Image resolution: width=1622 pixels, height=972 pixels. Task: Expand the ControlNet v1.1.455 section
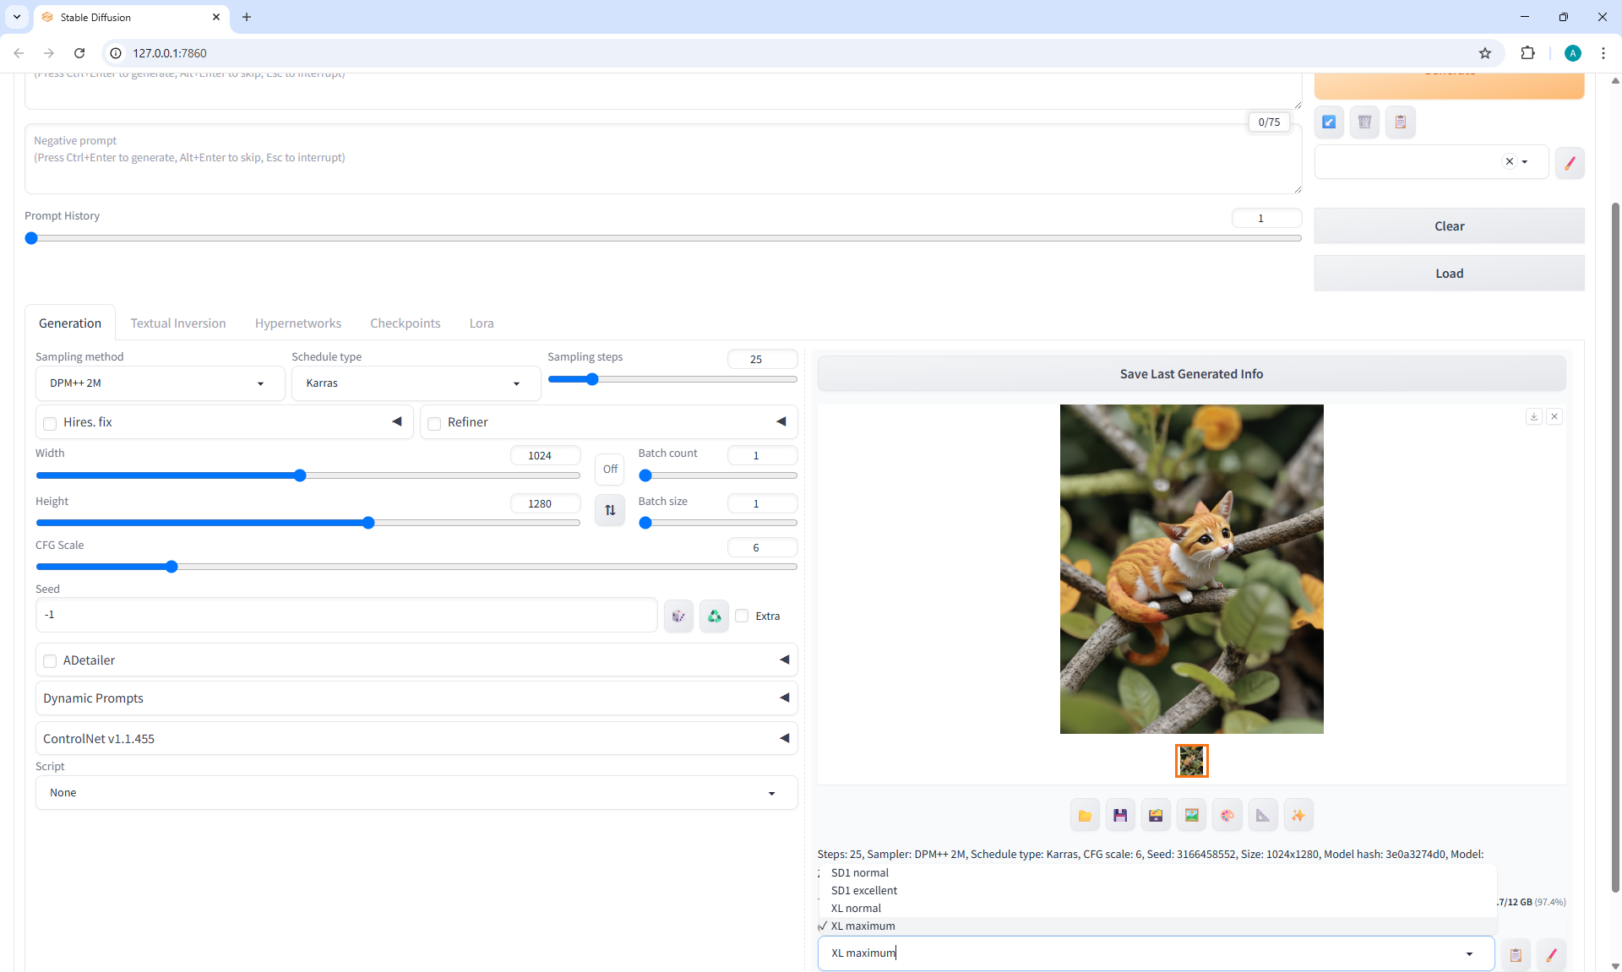[x=416, y=739]
